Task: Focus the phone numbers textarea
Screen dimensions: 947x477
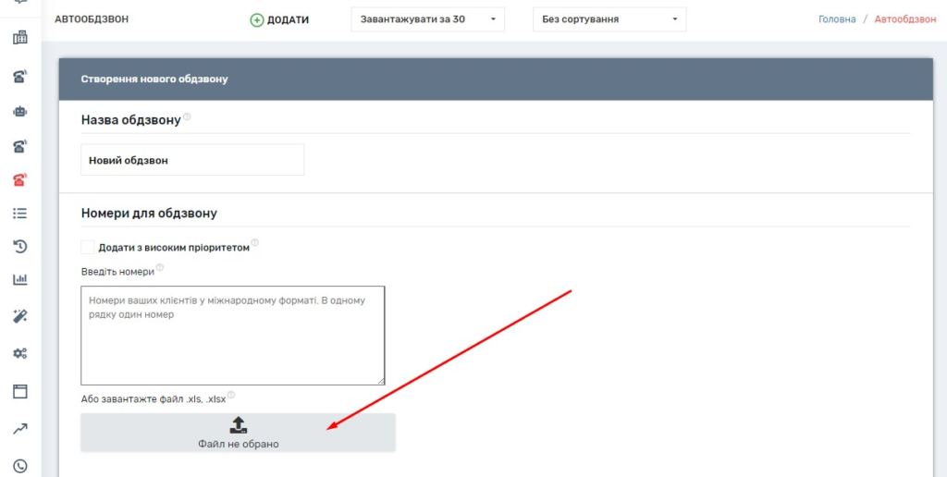Action: pos(232,335)
